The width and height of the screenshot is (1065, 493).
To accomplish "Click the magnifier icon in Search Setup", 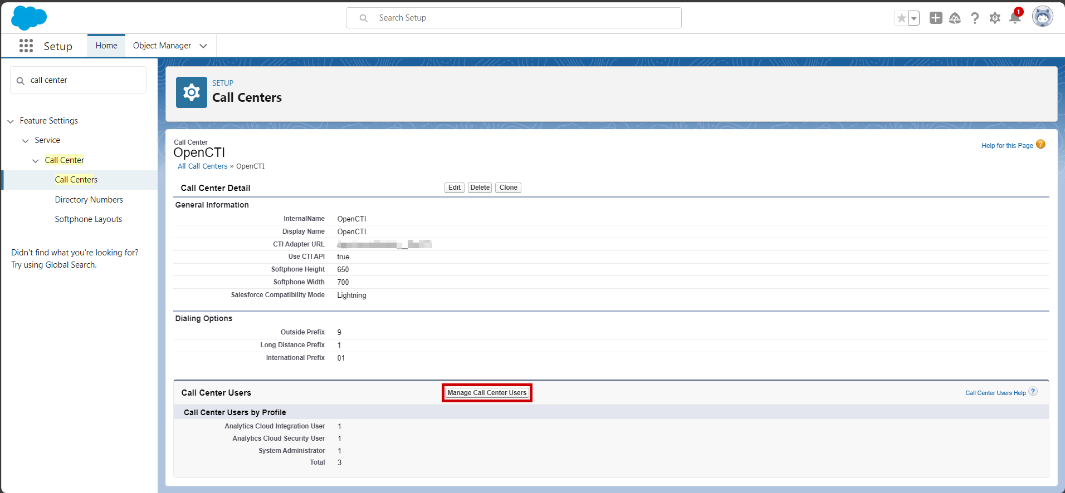I will (x=363, y=18).
